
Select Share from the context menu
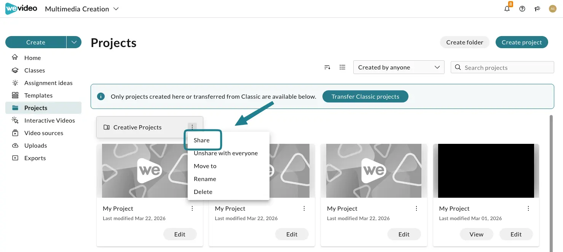click(202, 140)
